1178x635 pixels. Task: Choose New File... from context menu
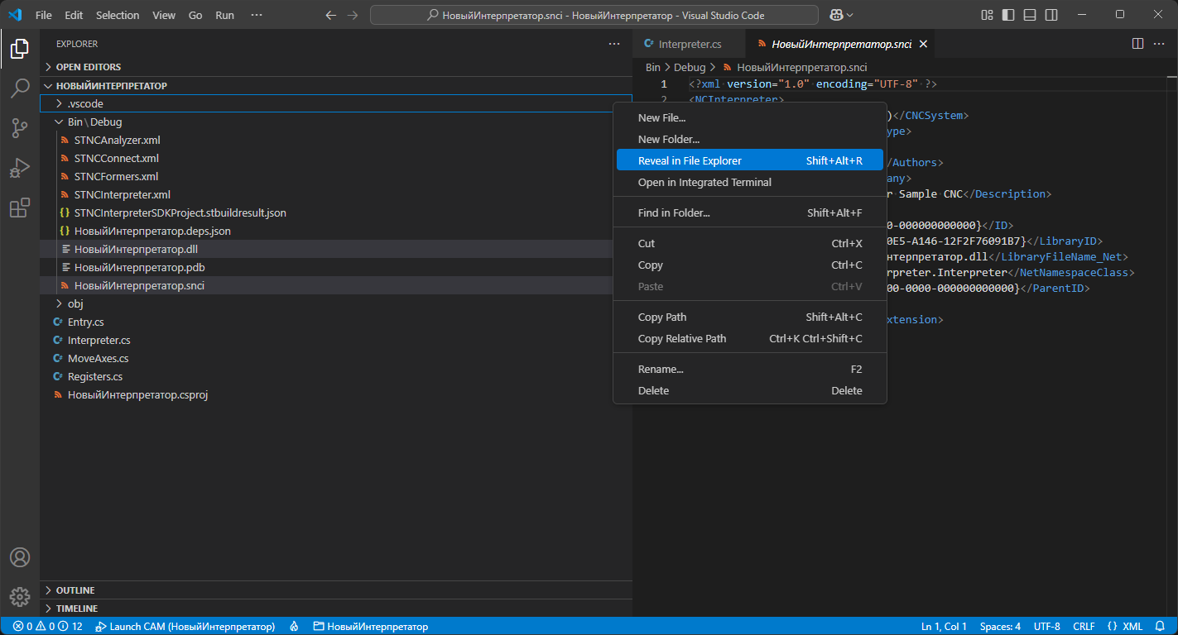(750, 118)
